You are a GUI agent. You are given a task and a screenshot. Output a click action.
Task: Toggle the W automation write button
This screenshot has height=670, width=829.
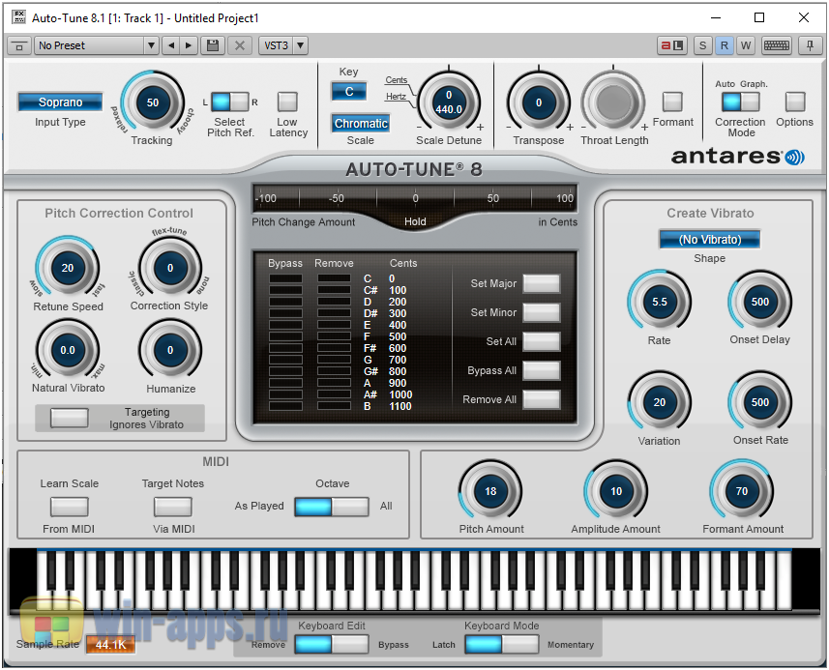click(x=746, y=46)
